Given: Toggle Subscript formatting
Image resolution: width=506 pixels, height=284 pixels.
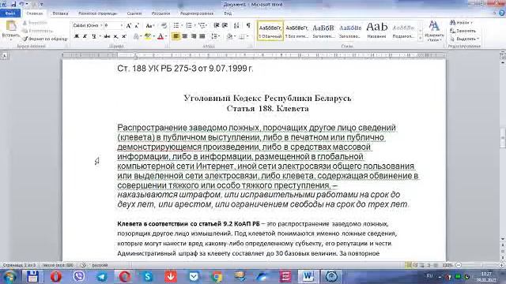Looking at the screenshot, I should point(115,36).
